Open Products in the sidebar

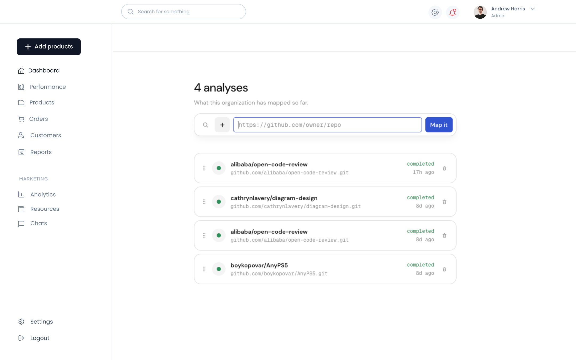(x=36, y=102)
